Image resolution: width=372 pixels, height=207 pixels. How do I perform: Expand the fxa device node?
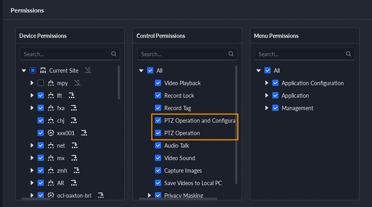[x=32, y=108]
